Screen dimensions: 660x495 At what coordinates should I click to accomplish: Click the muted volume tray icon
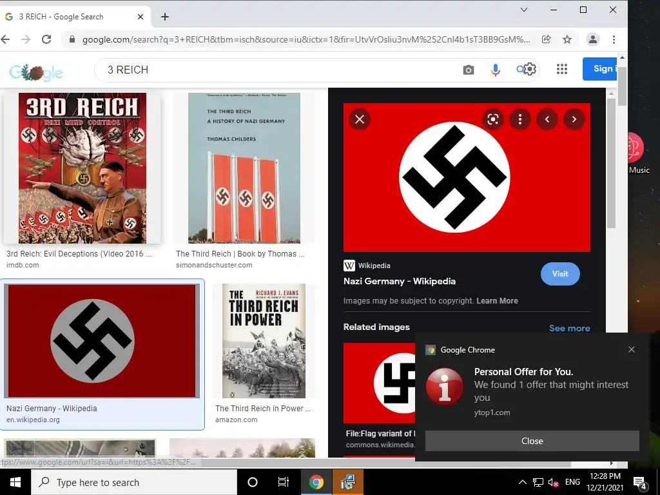tap(553, 482)
